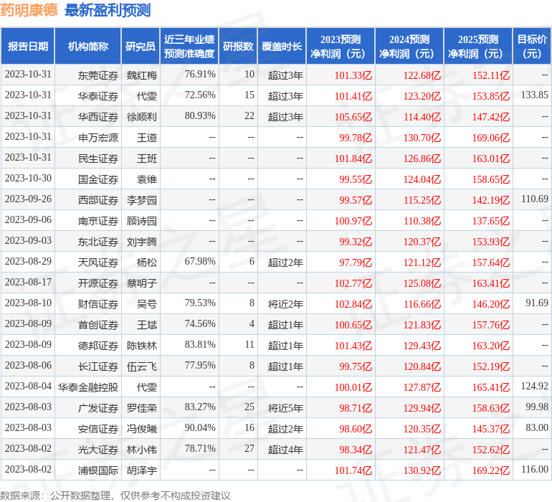The height and width of the screenshot is (502, 552).
Task: Click 2025 profit forecast 169.22亿
Action: (x=491, y=470)
